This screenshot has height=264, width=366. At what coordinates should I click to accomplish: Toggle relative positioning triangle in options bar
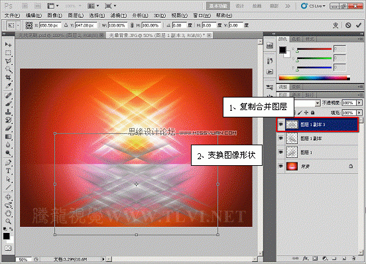pos(66,25)
